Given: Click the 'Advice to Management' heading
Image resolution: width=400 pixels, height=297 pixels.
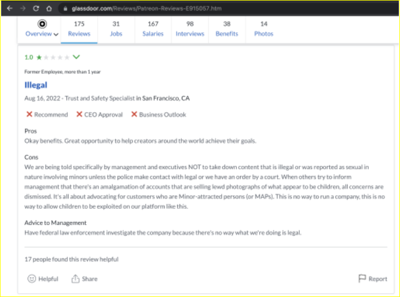Looking at the screenshot, I should click(55, 223).
